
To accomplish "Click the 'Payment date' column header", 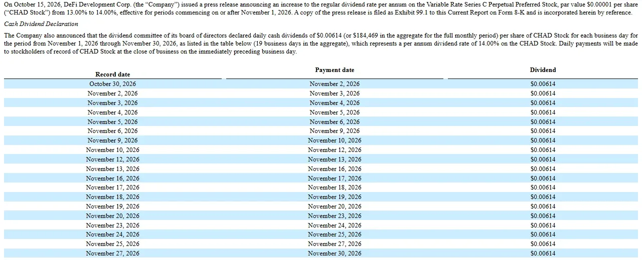I will click(x=335, y=70).
